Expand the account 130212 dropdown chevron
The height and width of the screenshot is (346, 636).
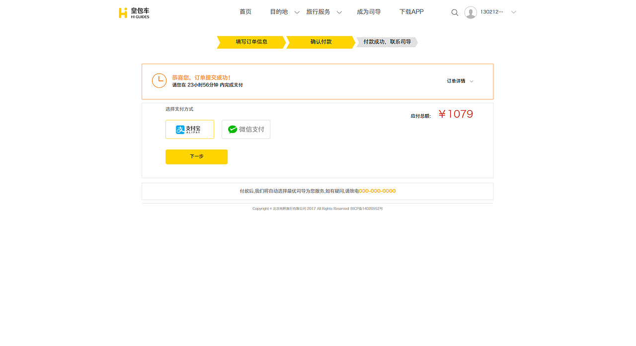pyautogui.click(x=513, y=12)
